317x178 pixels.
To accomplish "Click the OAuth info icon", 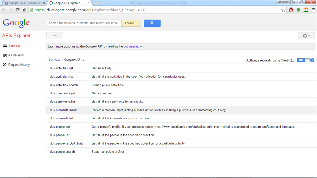I will [x=312, y=60].
